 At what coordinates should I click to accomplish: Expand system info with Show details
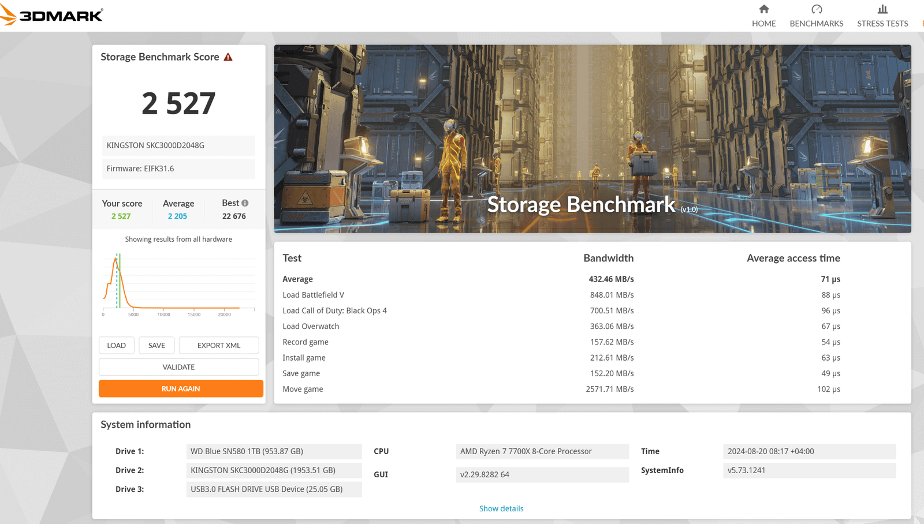[501, 508]
